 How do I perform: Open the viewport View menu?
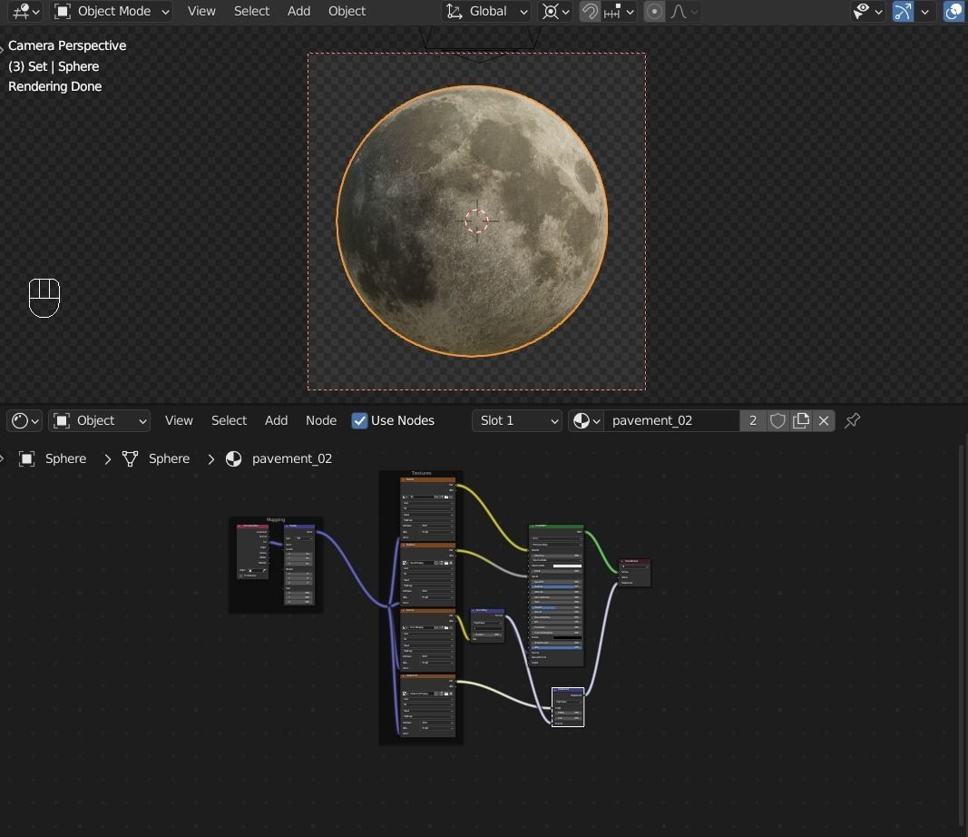coord(201,11)
